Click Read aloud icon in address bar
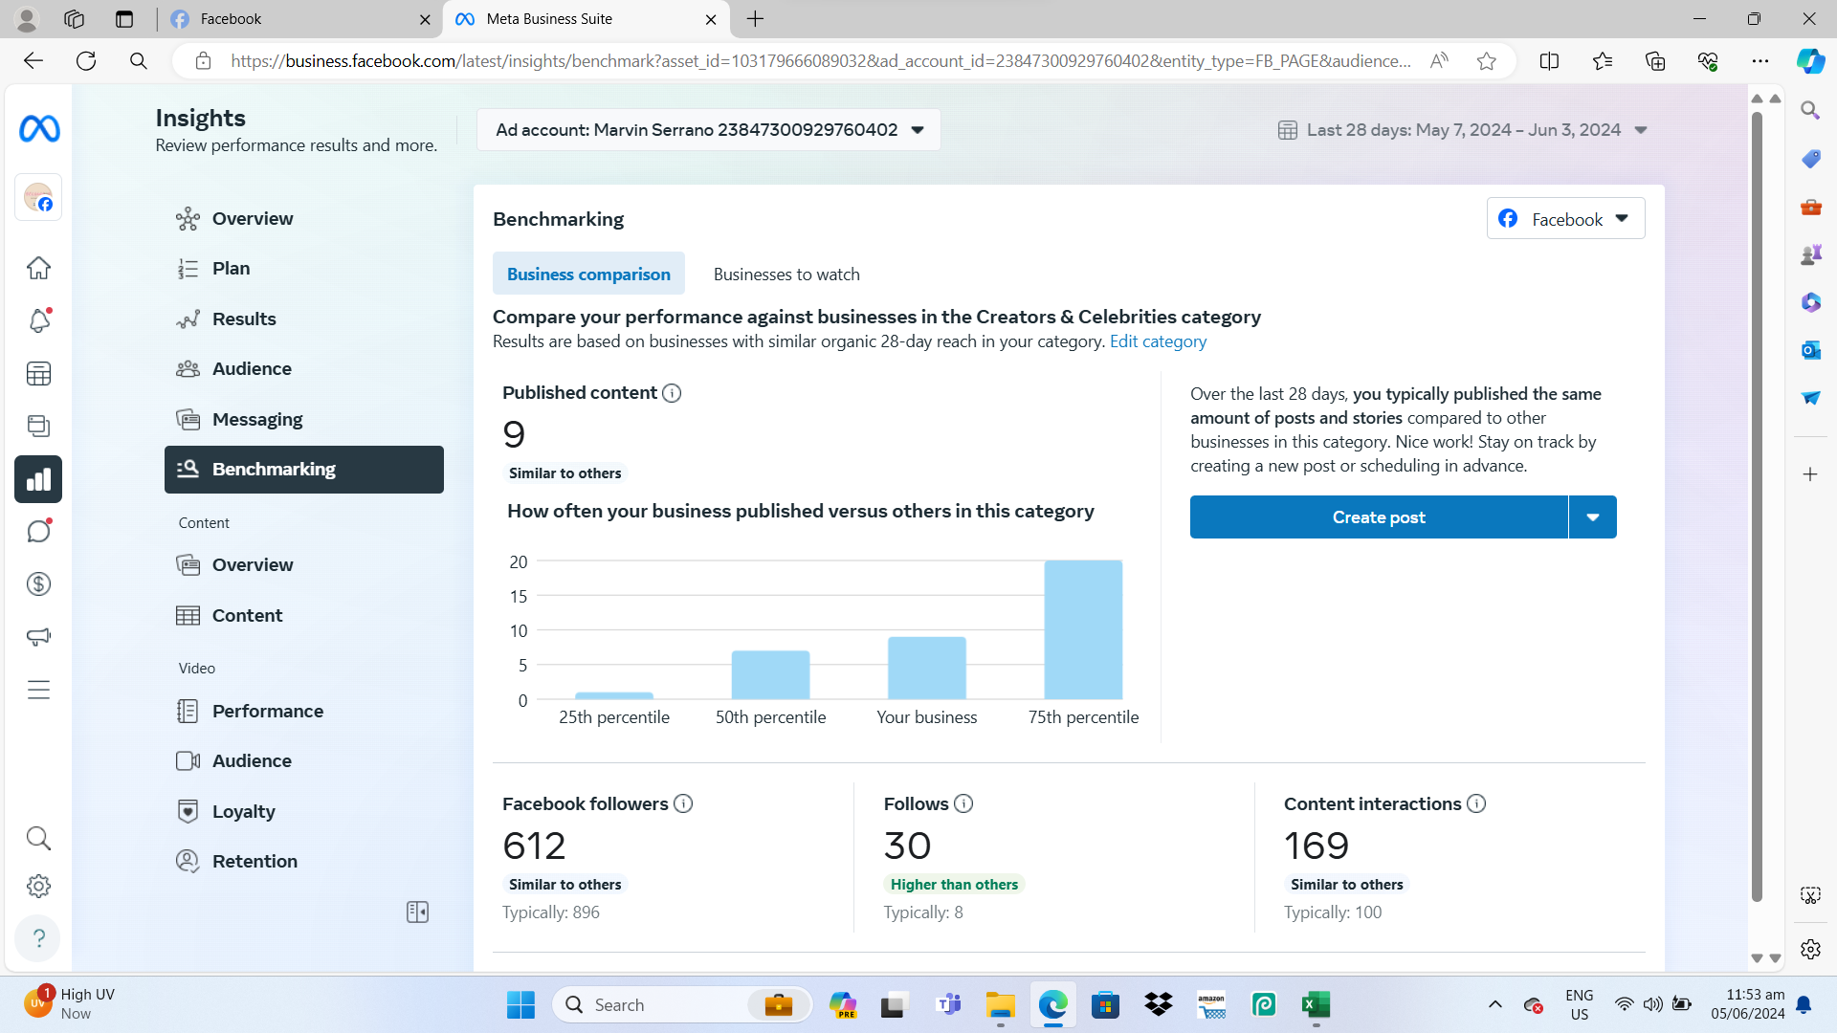Viewport: 1837px width, 1033px height. tap(1439, 61)
